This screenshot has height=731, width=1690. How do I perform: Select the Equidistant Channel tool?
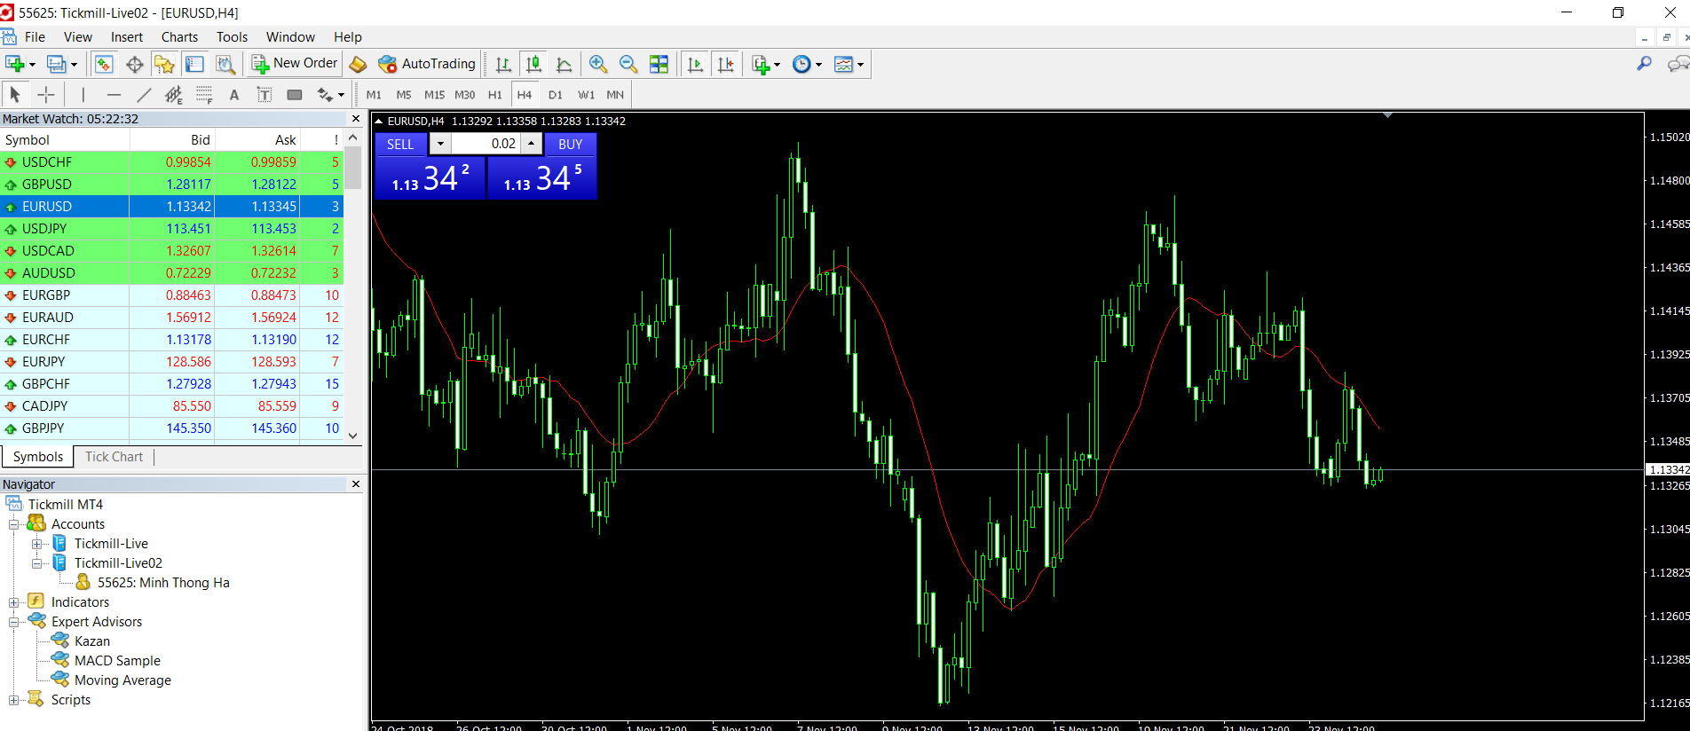pos(174,94)
